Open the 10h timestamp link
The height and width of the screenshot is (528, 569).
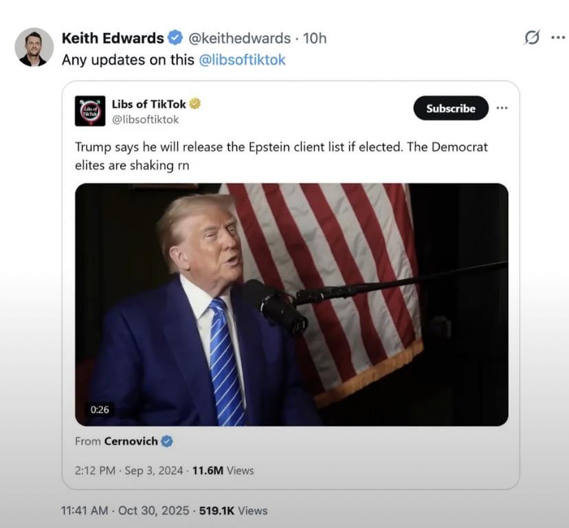point(315,38)
